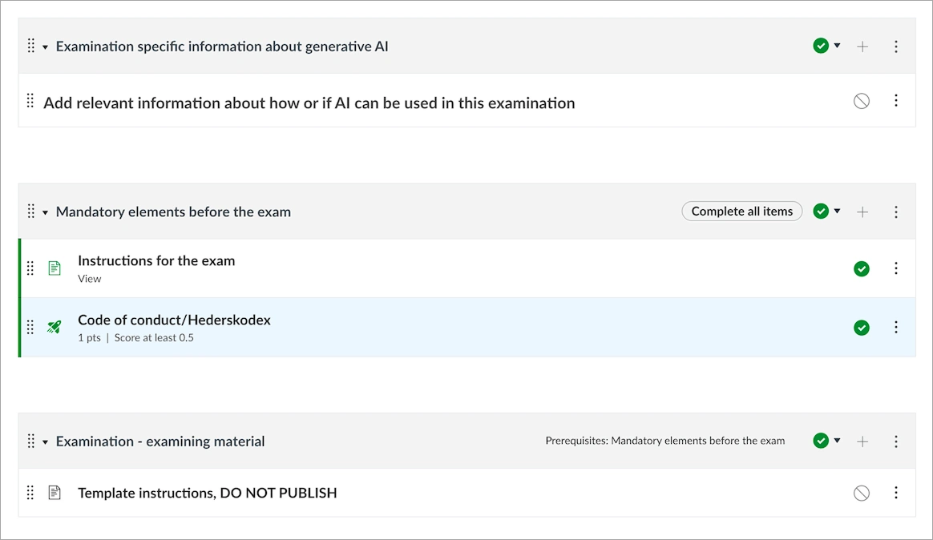Add item to Mandatory elements module
The height and width of the screenshot is (540, 933).
pos(862,212)
